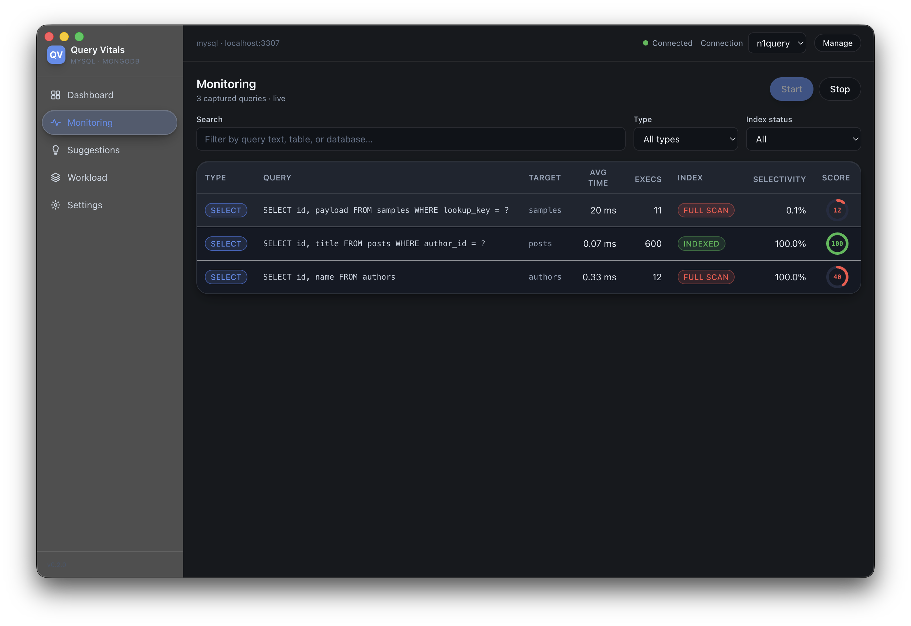Open the Dashboard page
Viewport: 911px width, 626px height.
109,95
